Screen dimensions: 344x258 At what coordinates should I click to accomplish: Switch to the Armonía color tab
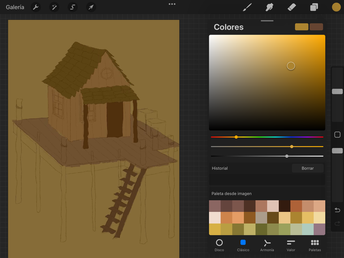click(267, 245)
